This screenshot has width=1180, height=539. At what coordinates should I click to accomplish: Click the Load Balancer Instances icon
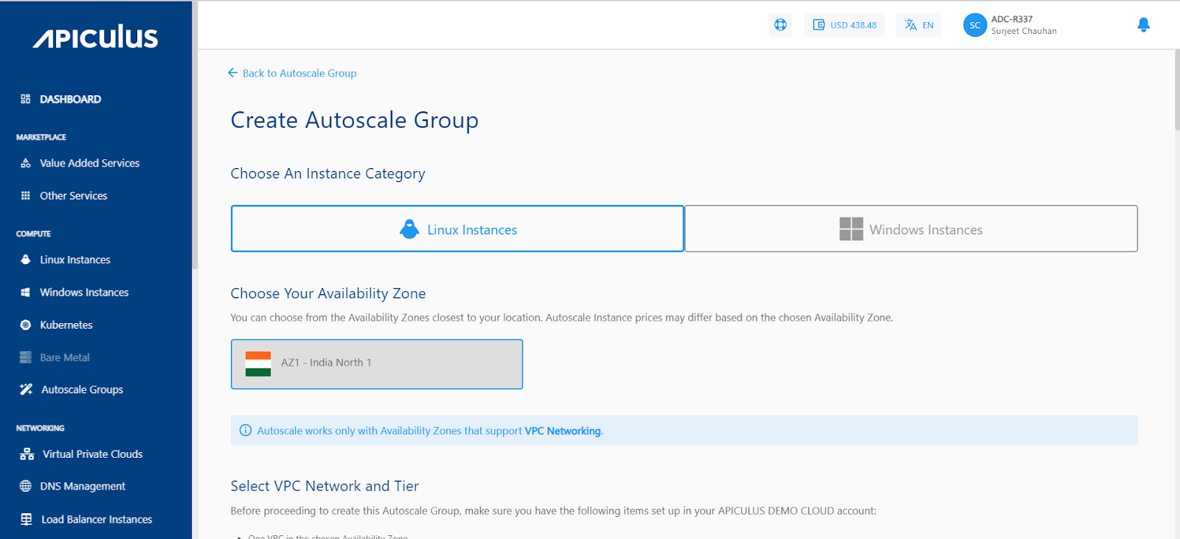(27, 519)
